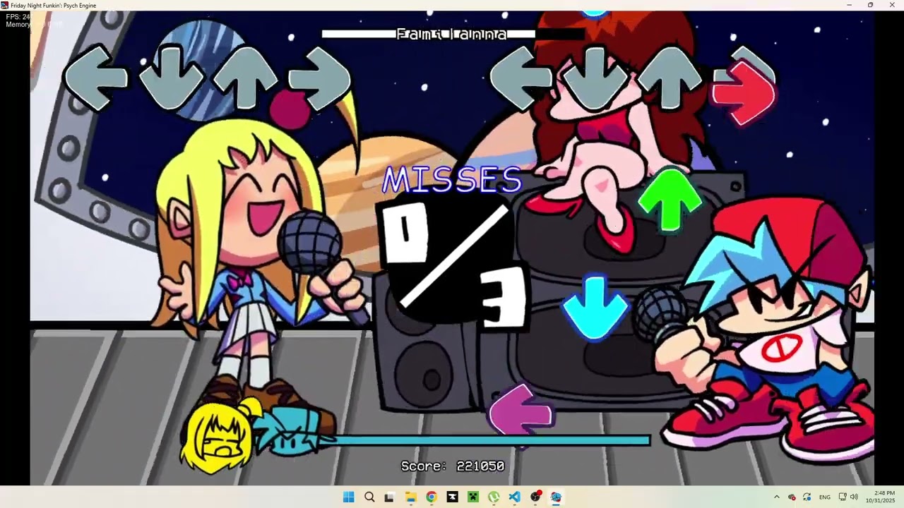Open Windows Search from taskbar
Image resolution: width=904 pixels, height=508 pixels.
click(x=369, y=497)
